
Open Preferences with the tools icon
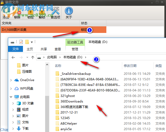55,11
